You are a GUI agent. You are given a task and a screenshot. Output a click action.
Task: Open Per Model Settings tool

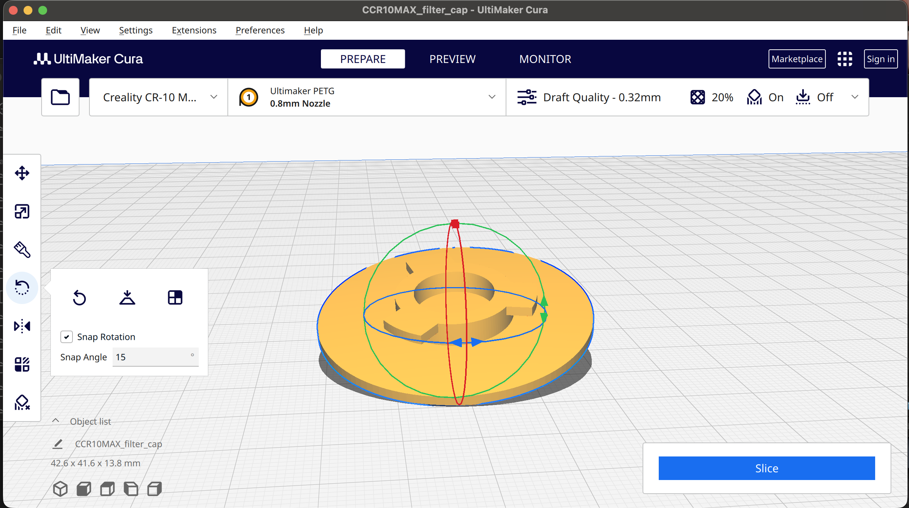point(22,364)
